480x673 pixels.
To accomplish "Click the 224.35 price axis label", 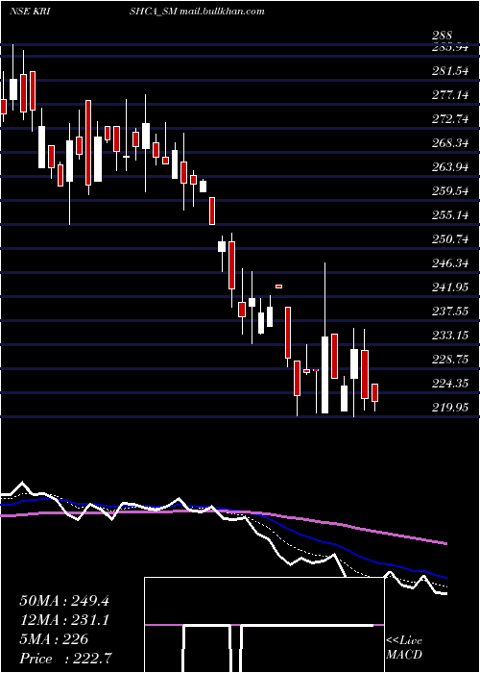I will pyautogui.click(x=450, y=384).
